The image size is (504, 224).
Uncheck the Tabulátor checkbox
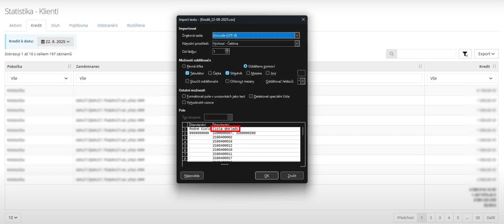pyautogui.click(x=188, y=73)
